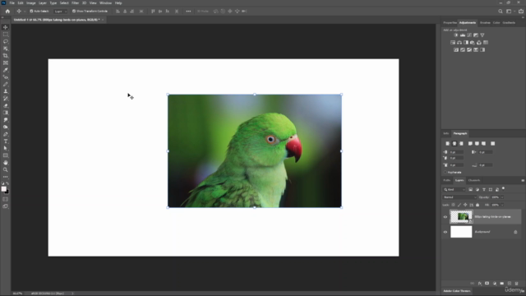Click the Untitled-1 document tab
This screenshot has width=526, height=296.
coord(57,20)
